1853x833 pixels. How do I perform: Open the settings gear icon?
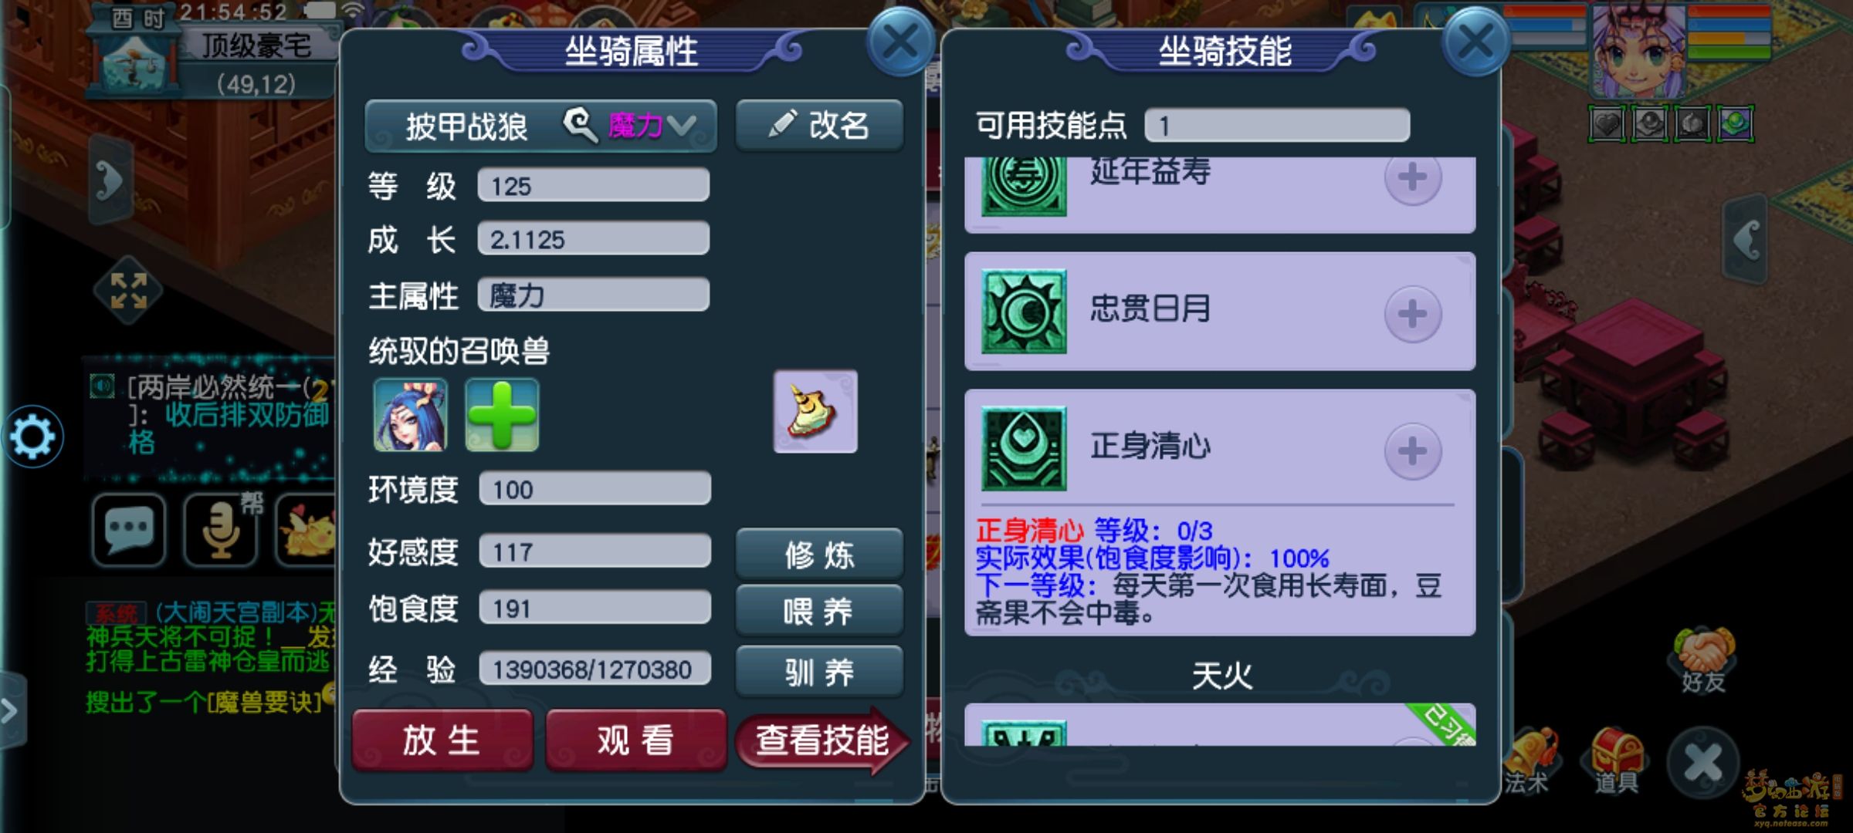32,437
